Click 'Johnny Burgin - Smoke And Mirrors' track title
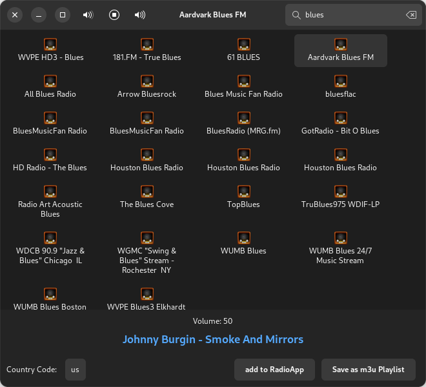The image size is (426, 387). [213, 339]
